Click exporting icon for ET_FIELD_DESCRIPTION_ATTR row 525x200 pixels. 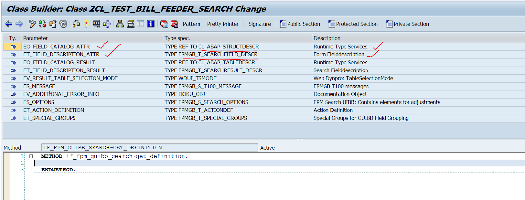pos(13,54)
